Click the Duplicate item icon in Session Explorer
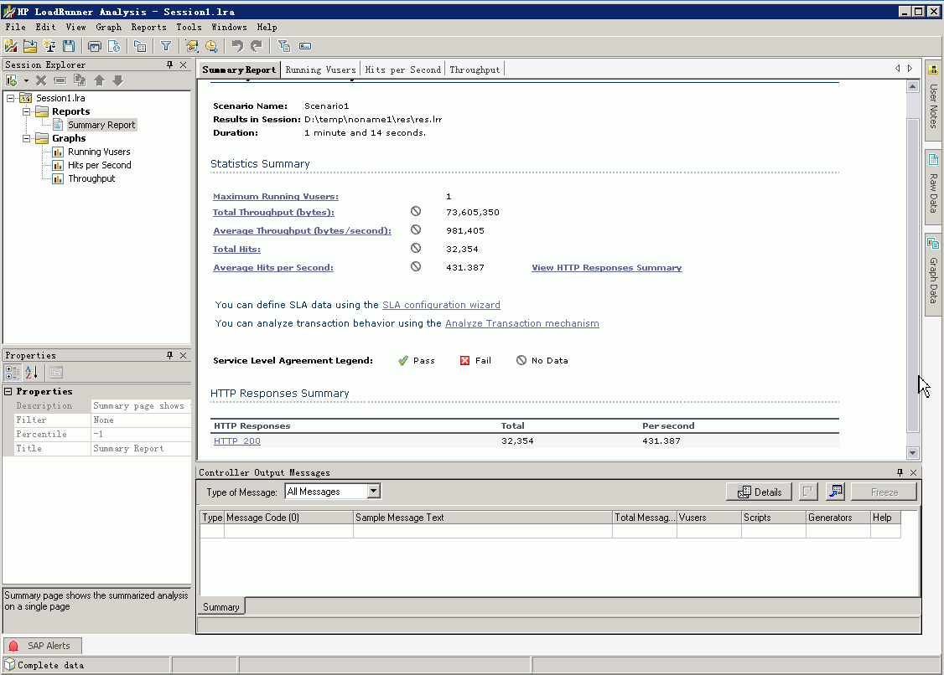This screenshot has width=944, height=675. pyautogui.click(x=80, y=80)
